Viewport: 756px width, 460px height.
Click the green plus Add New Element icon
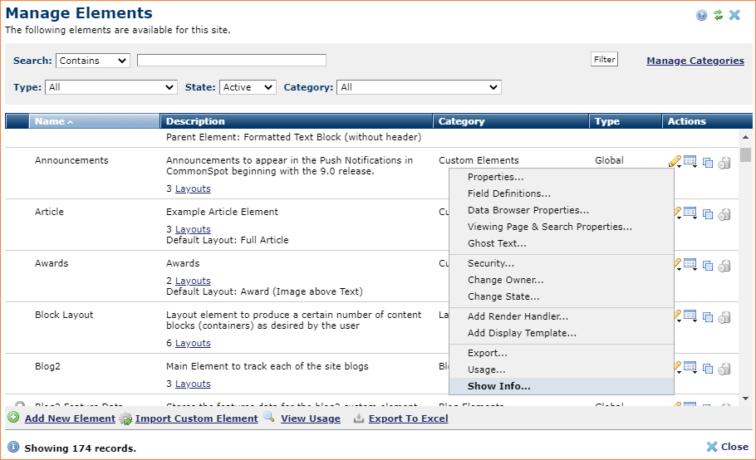[x=13, y=418]
